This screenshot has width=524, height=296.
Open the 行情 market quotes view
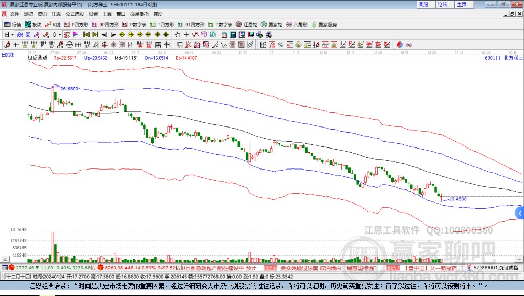coord(12,25)
